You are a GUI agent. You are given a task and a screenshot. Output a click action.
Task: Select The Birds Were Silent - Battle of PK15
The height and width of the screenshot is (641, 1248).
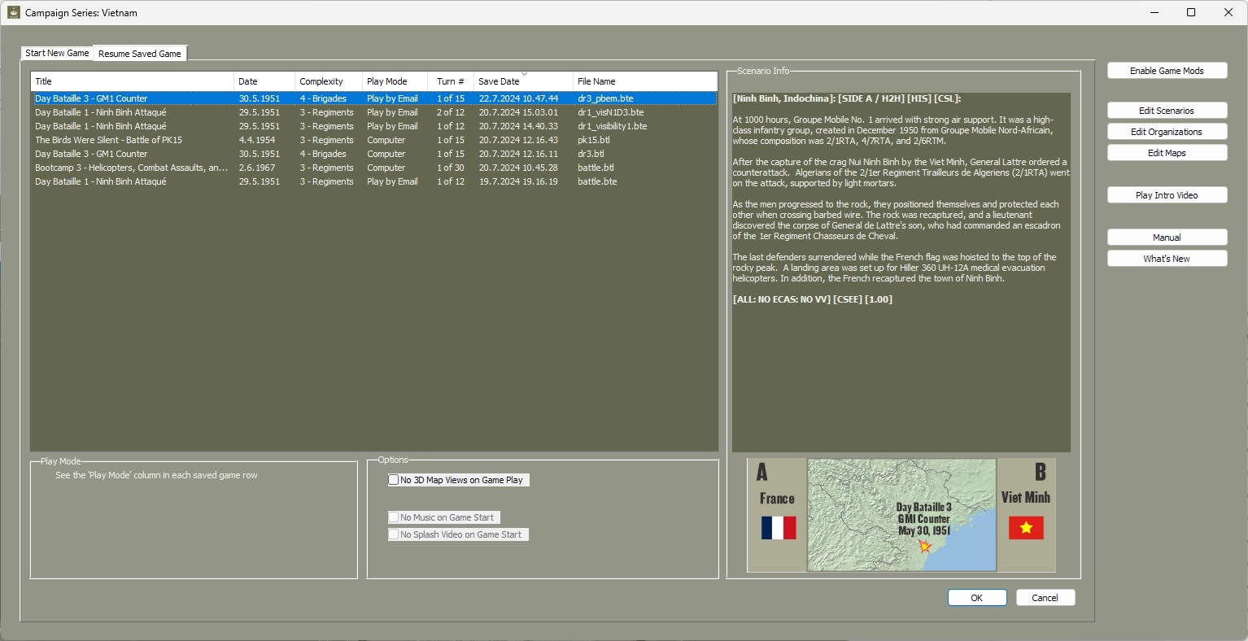point(374,140)
